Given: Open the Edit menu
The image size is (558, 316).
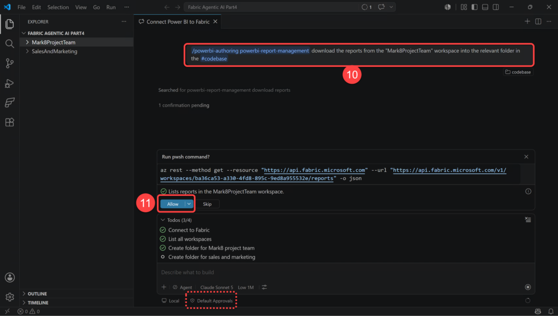Looking at the screenshot, I should pyautogui.click(x=37, y=7).
